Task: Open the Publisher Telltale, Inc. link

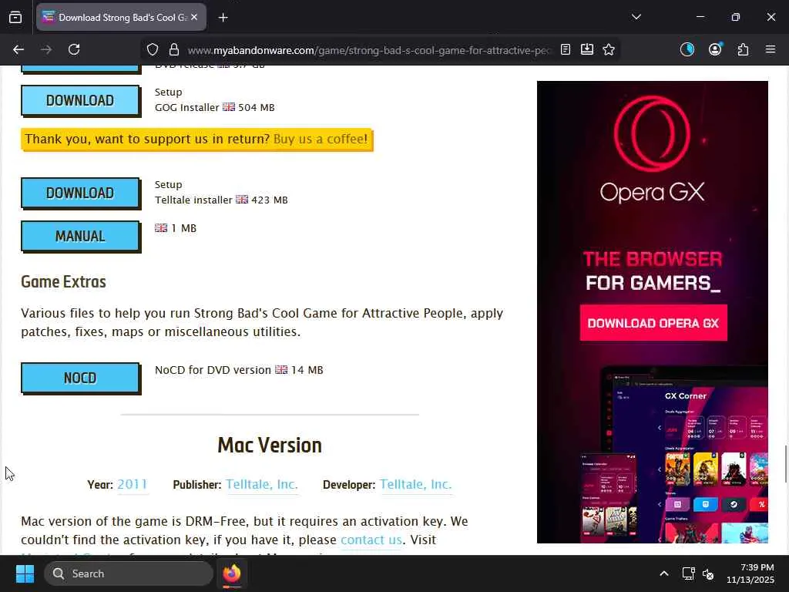Action: point(262,484)
